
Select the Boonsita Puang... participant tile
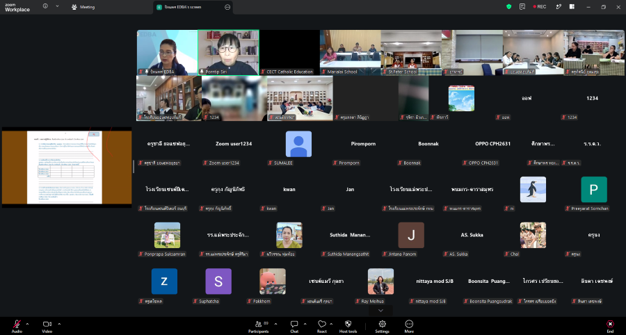coord(489,281)
